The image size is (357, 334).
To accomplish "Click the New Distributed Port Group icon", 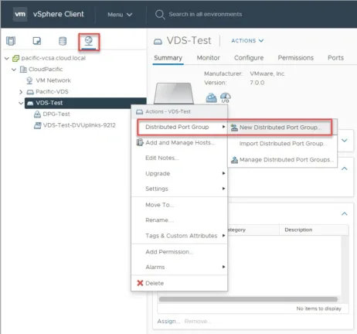I will [234, 128].
